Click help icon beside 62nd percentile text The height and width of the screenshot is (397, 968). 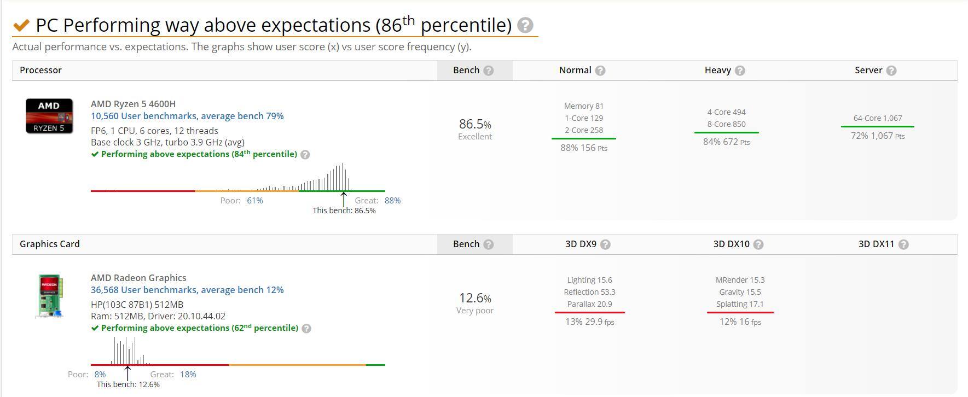click(x=306, y=329)
